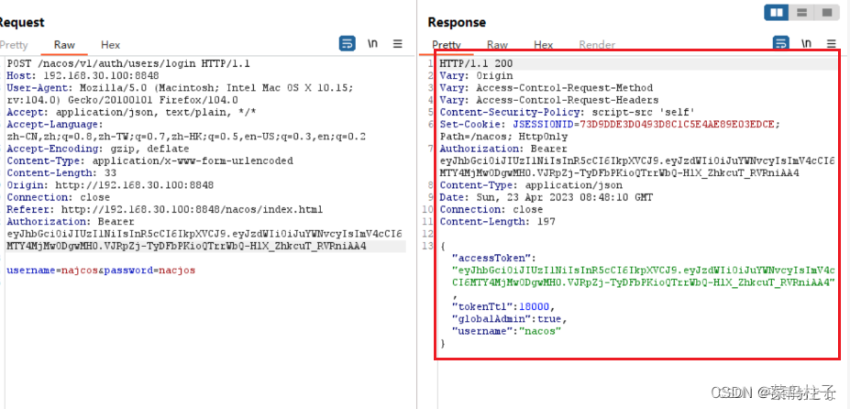Select top-bottom horizontal split layout button

(801, 13)
